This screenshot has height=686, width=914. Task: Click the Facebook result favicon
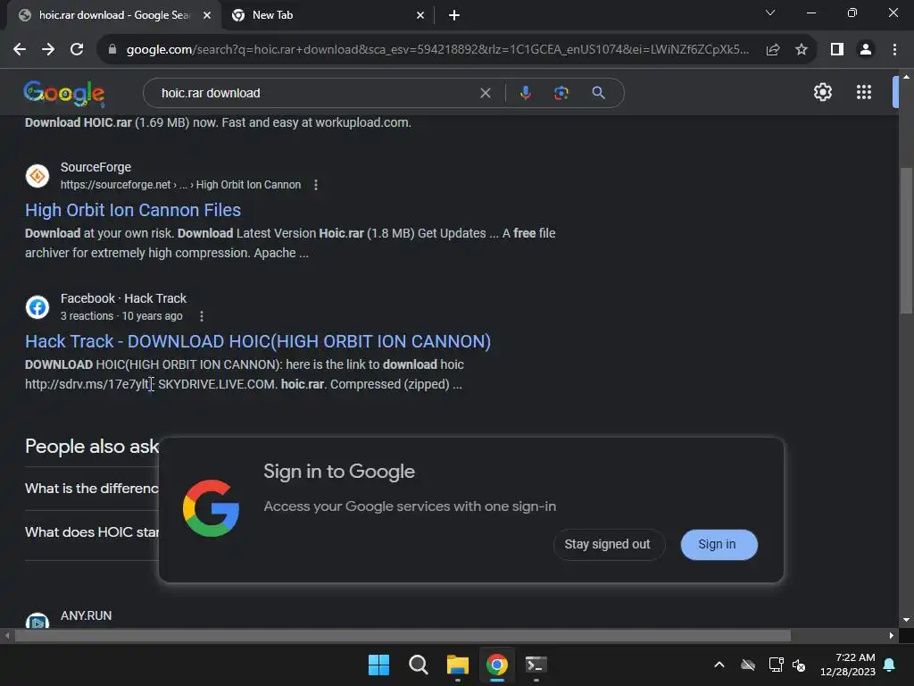[37, 307]
